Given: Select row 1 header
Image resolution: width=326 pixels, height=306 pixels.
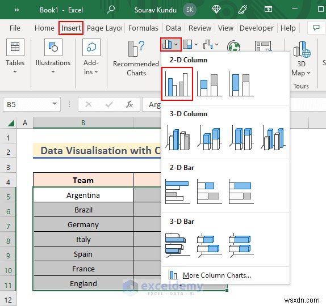Looking at the screenshot, I should [8, 138].
